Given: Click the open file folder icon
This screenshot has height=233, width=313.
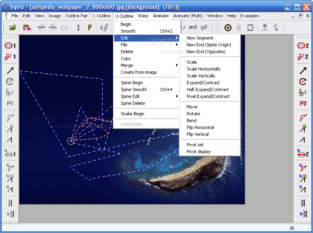Looking at the screenshot, I should 12,27.
